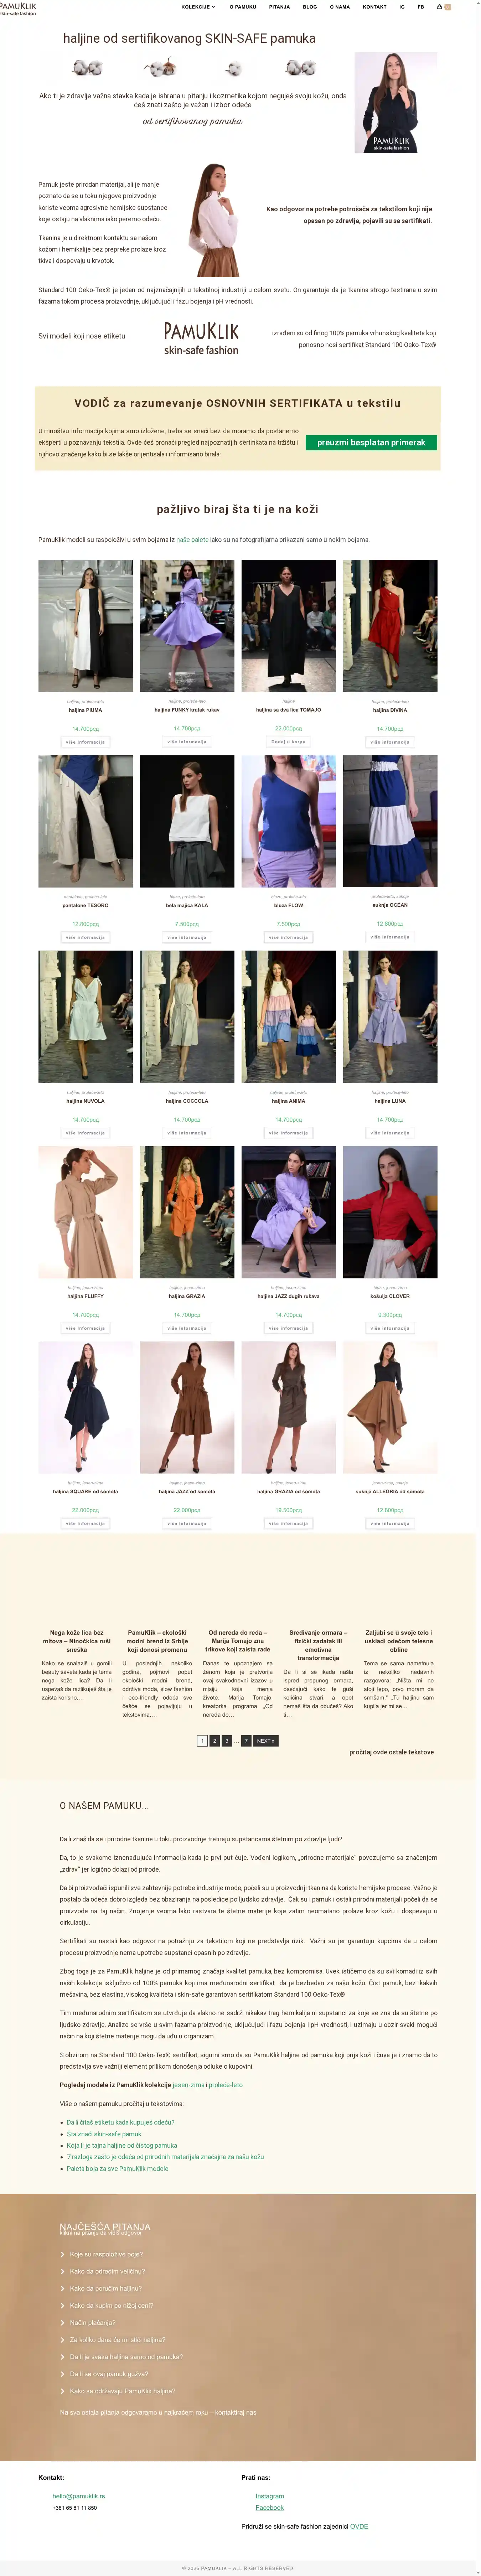The width and height of the screenshot is (481, 2576).
Task: Click više informacija under haljina FUNKY
Action: click(x=187, y=742)
